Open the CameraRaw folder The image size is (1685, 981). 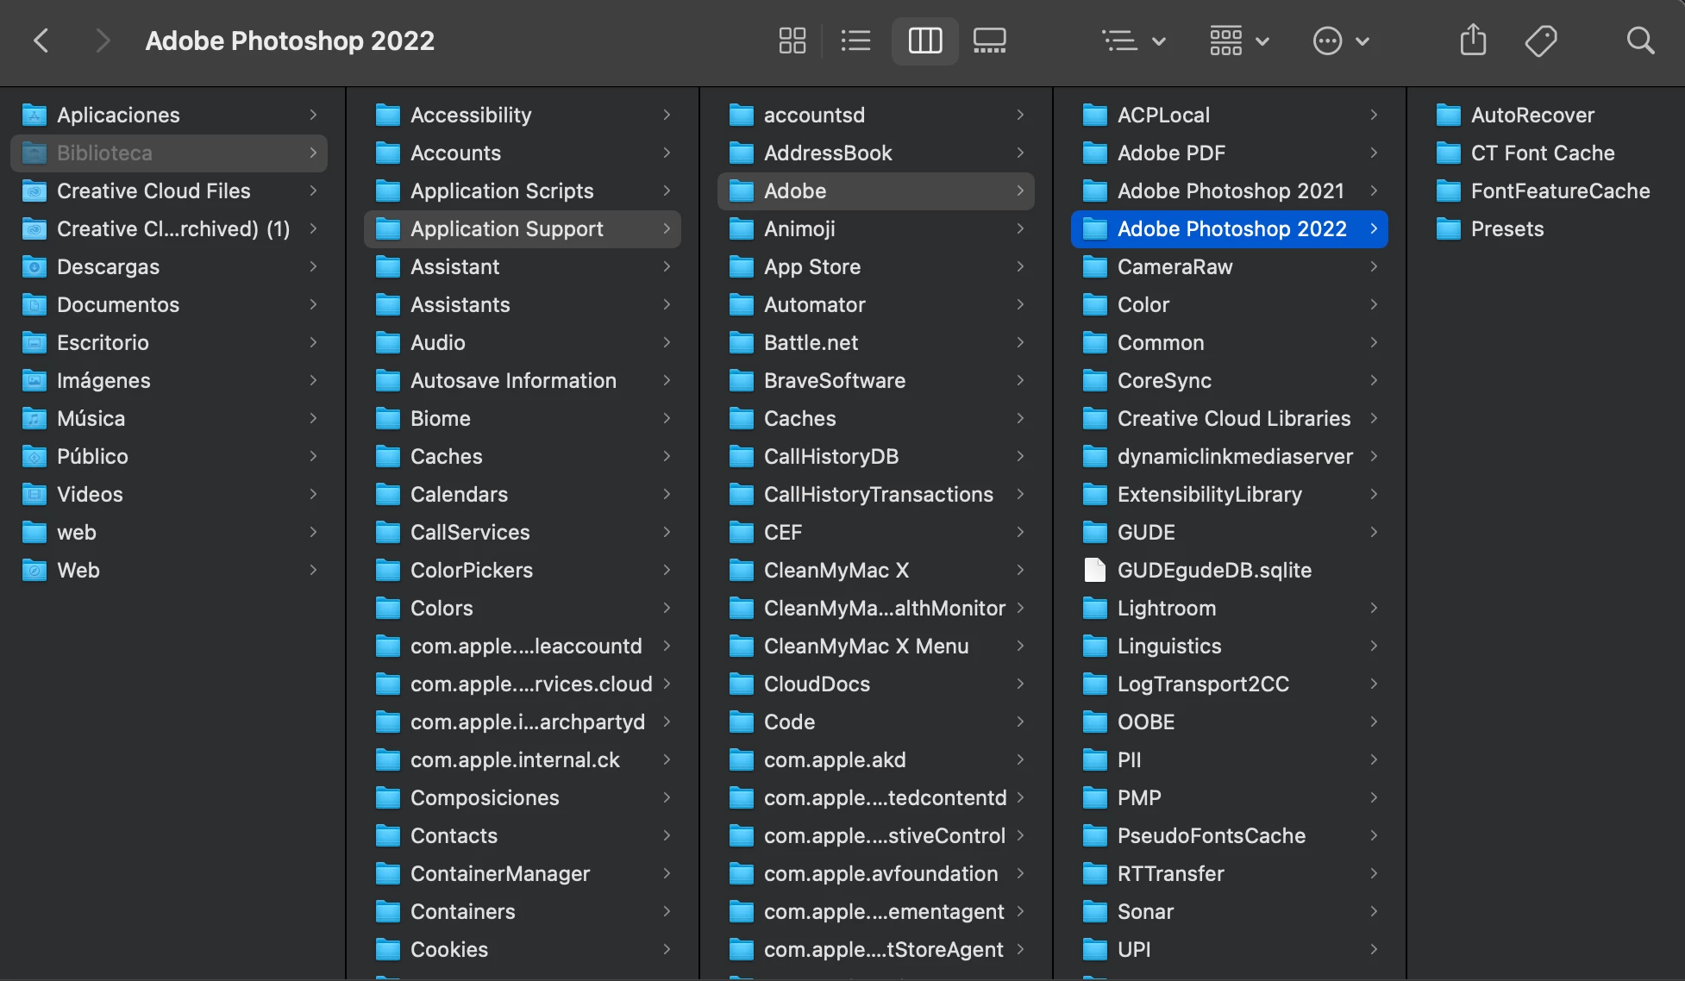coord(1174,266)
